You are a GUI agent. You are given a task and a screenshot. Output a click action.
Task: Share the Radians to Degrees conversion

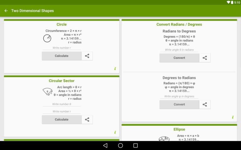pos(205,58)
